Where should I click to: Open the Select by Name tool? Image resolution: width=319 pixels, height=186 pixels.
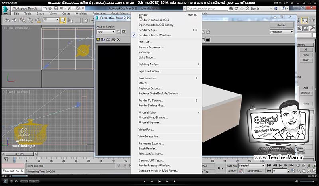click(x=71, y=20)
